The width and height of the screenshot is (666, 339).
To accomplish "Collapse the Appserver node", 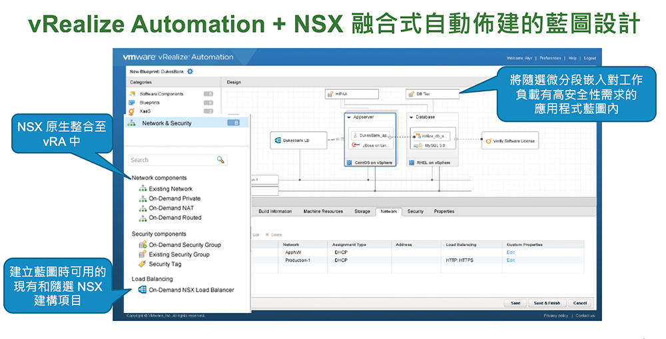I will pyautogui.click(x=349, y=117).
